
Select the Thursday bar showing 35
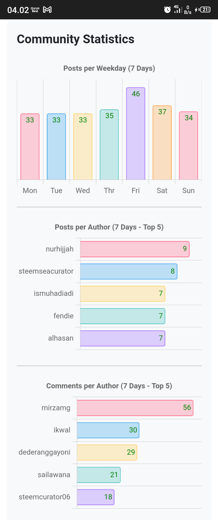(x=109, y=145)
